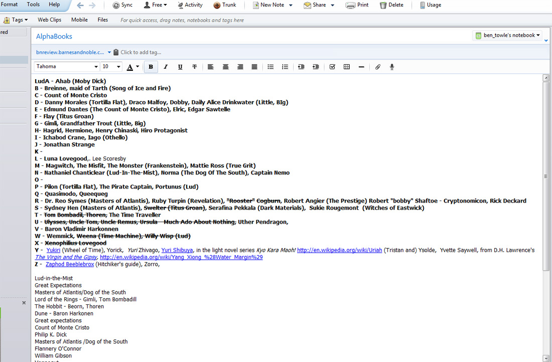Open the Yuri Shibuya hyperlink
Viewport: 552px width, 362px height.
[x=177, y=250]
